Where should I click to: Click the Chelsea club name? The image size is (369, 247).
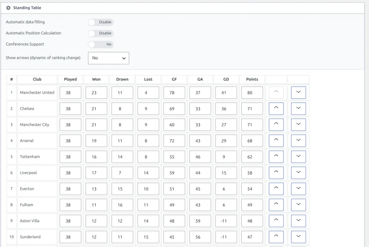point(27,109)
